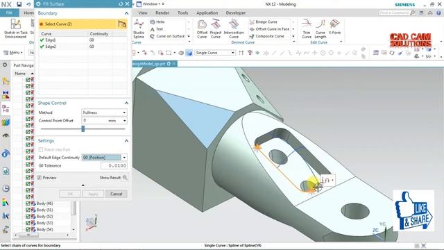Uncheck the Body (53) visibility checkbox
The height and width of the screenshot is (250, 444).
[x=28, y=223]
